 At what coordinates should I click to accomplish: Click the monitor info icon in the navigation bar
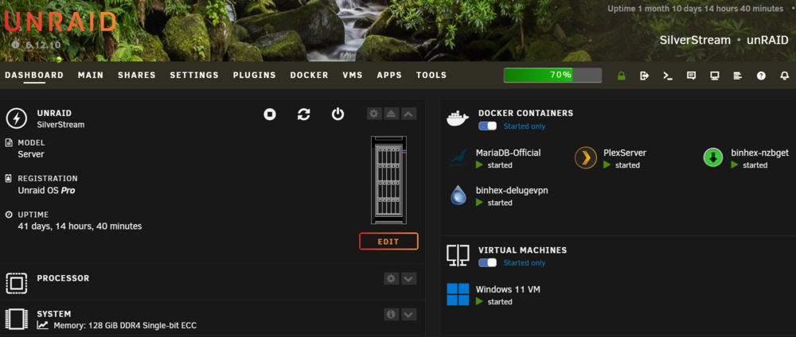coord(715,76)
